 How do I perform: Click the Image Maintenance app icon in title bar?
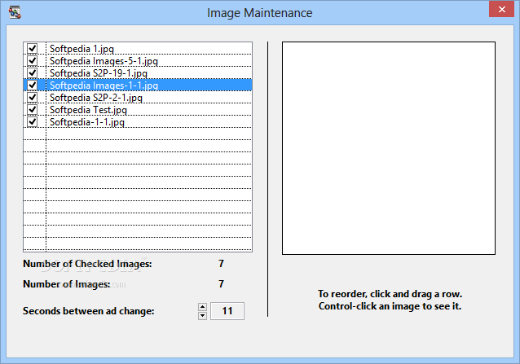(15, 12)
